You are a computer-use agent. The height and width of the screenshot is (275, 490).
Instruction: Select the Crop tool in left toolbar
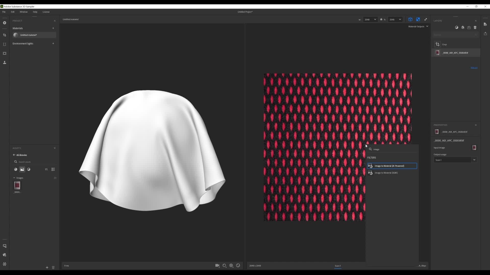[x=5, y=35]
